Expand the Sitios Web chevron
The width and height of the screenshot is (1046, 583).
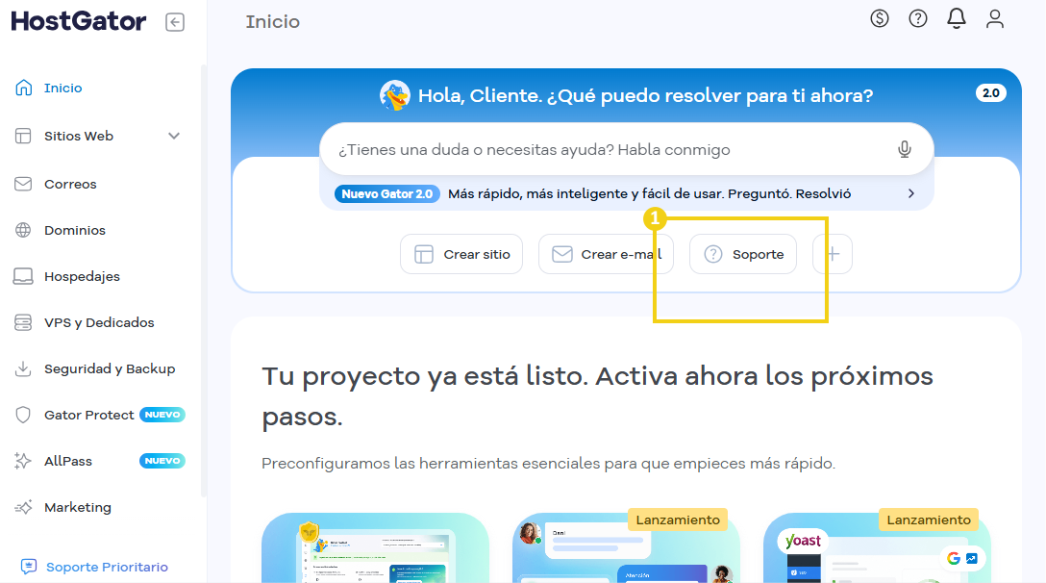pos(174,137)
